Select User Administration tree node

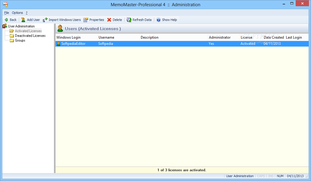point(21,26)
